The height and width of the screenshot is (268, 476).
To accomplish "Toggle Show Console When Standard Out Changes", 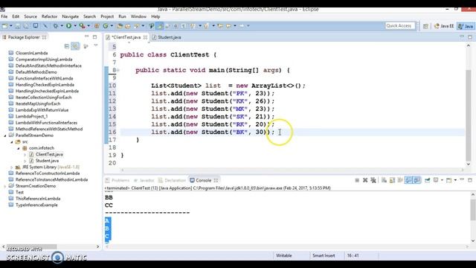I will pyautogui.click(x=408, y=180).
